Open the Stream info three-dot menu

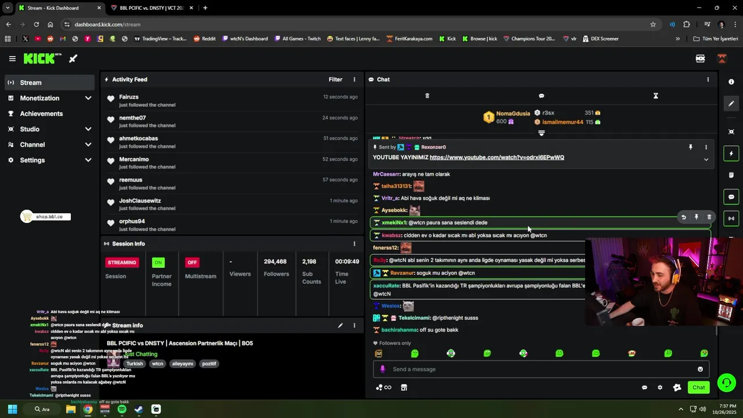(x=354, y=326)
